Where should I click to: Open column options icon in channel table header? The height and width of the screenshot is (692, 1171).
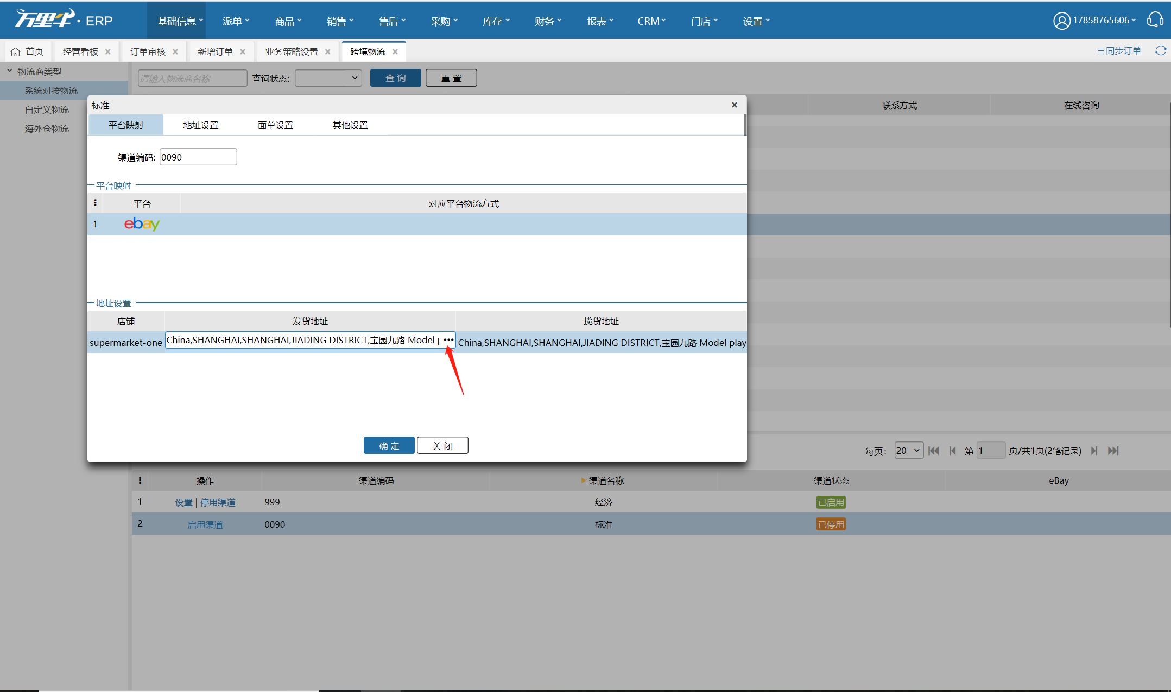[140, 480]
